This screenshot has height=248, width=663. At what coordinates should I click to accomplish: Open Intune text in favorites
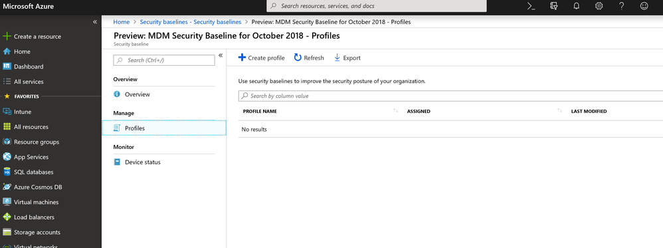click(x=23, y=112)
